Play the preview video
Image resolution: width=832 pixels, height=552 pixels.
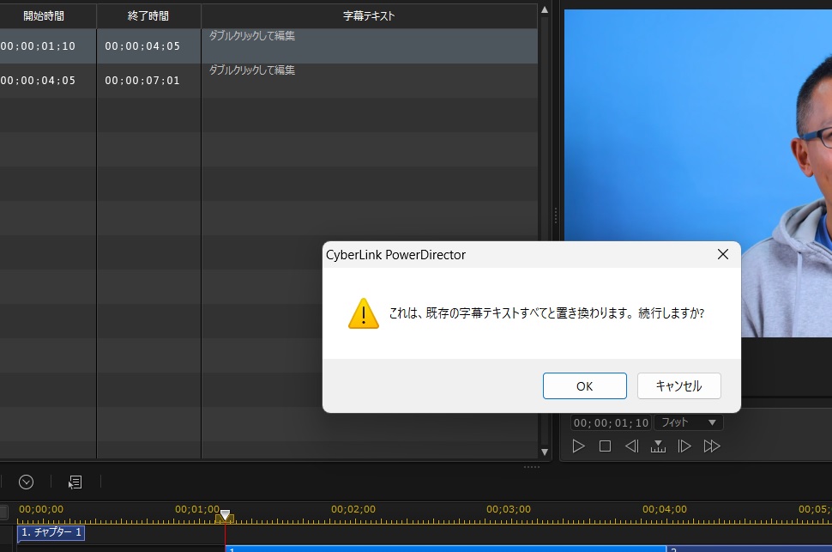coord(578,446)
